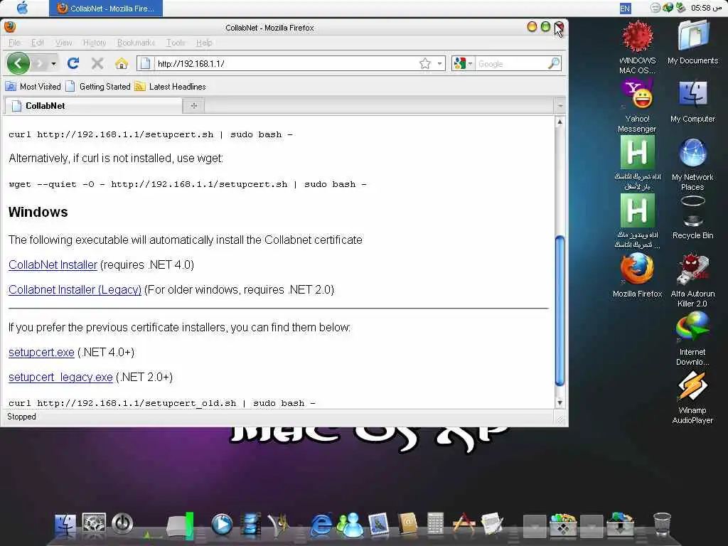Image resolution: width=728 pixels, height=546 pixels.
Task: Click Collabnet Installer (Legacy) link
Action: click(75, 290)
